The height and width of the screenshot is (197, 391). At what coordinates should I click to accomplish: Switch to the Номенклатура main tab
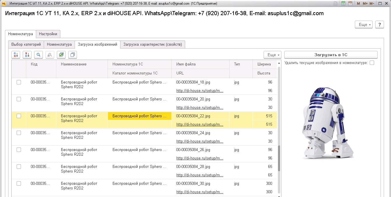(x=20, y=34)
